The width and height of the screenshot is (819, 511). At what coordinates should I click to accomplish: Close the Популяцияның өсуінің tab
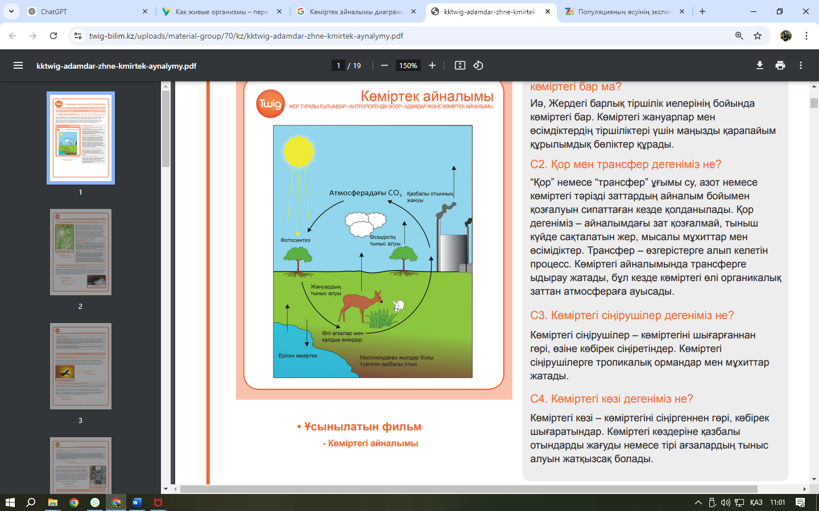click(682, 11)
